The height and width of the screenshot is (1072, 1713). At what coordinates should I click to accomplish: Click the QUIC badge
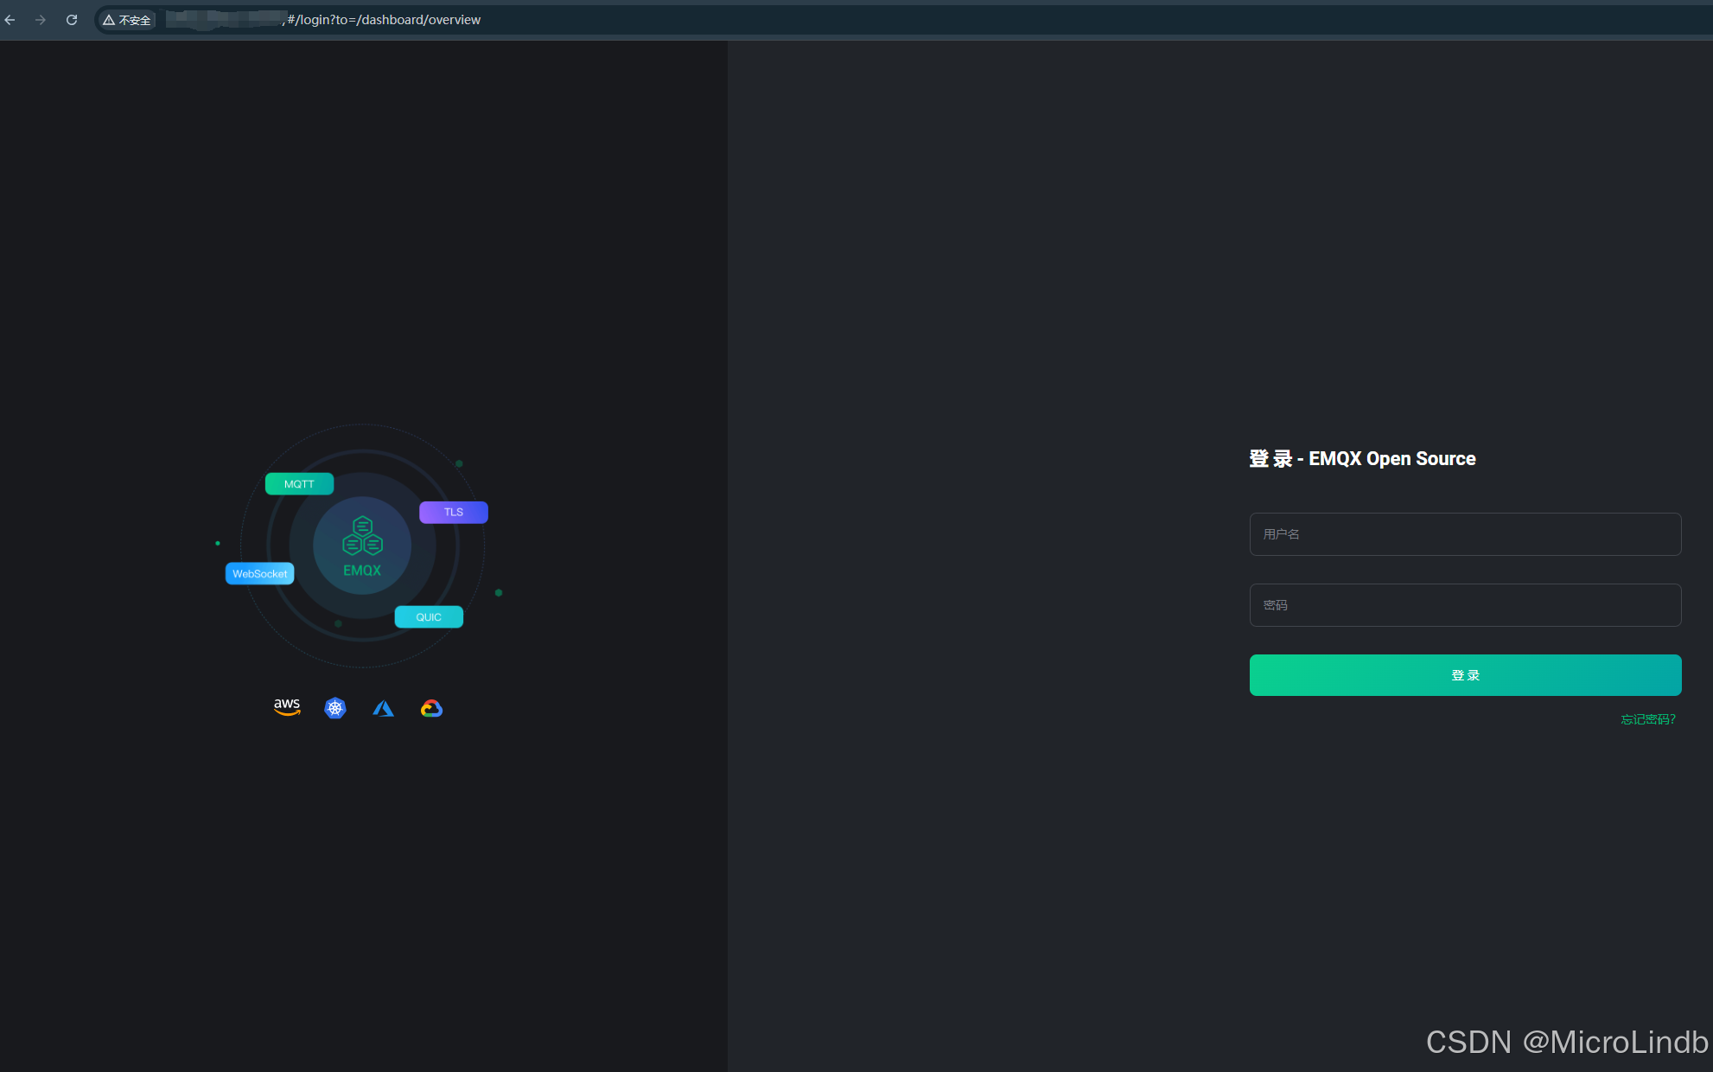pos(429,617)
